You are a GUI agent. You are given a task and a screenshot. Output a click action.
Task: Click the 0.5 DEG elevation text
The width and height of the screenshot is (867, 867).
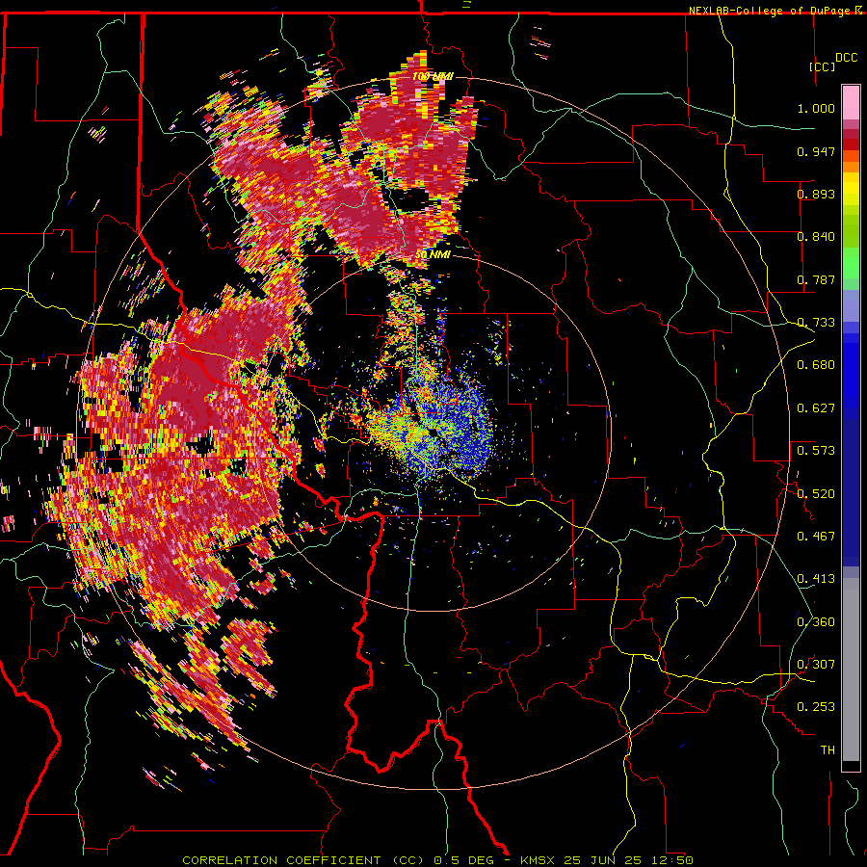(465, 860)
